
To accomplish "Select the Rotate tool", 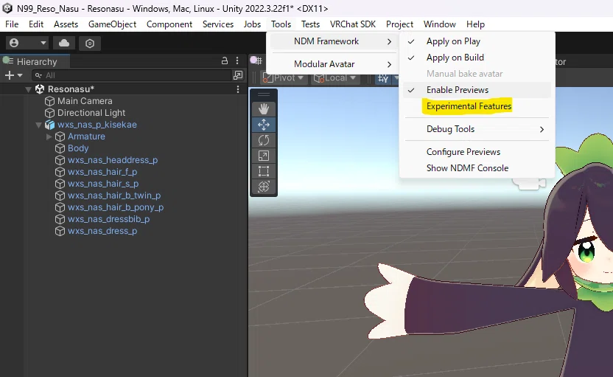I will click(x=264, y=140).
